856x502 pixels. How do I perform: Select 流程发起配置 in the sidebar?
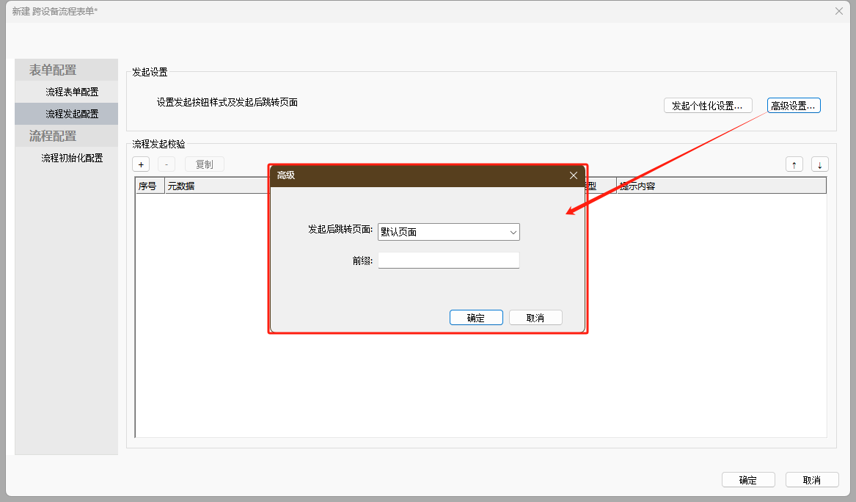tap(72, 114)
